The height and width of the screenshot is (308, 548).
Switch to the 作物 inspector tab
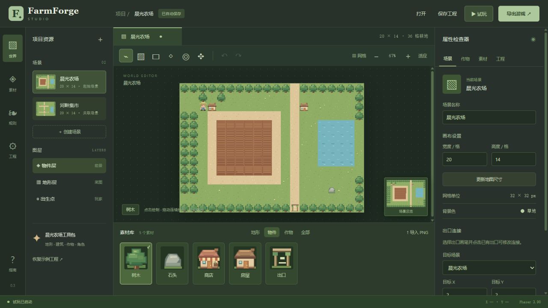click(x=465, y=59)
